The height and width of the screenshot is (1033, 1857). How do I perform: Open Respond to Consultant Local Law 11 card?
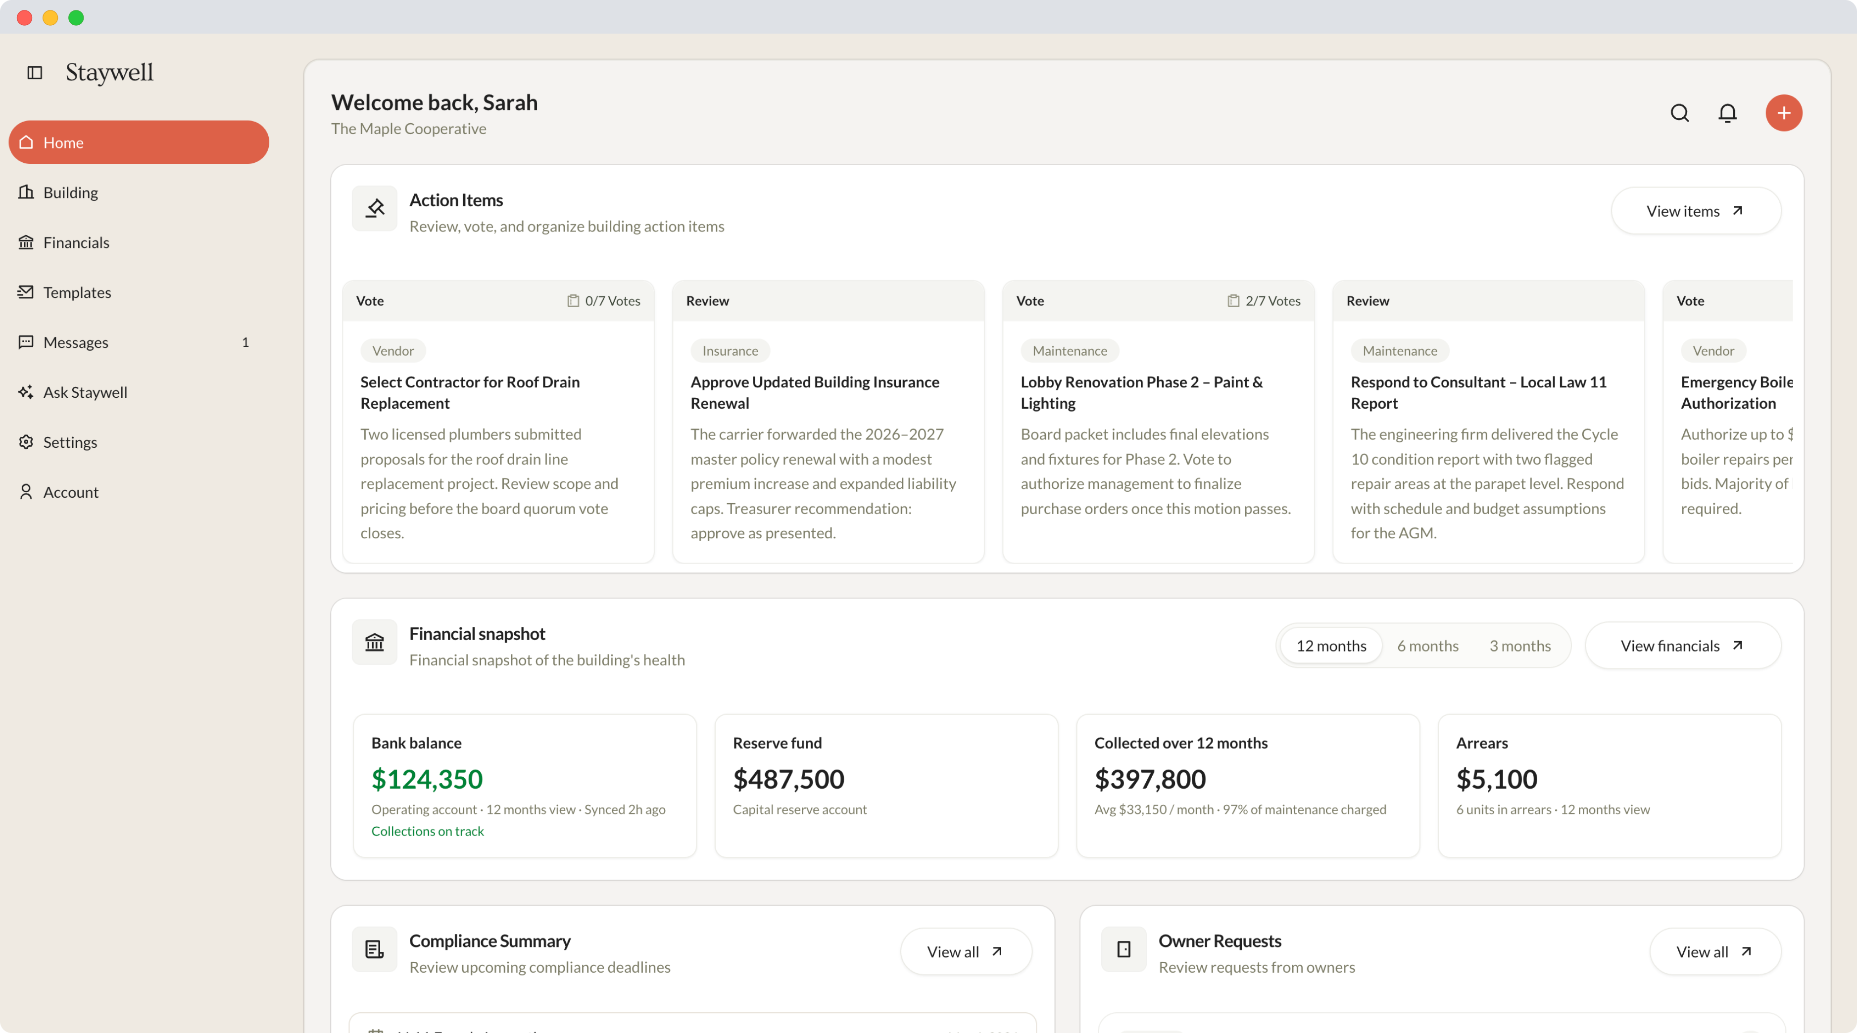(1489, 422)
